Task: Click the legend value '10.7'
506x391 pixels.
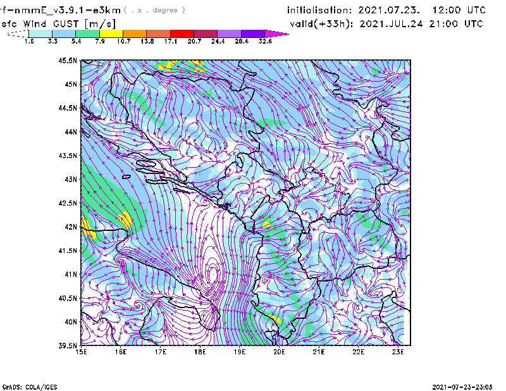Action: tap(123, 41)
